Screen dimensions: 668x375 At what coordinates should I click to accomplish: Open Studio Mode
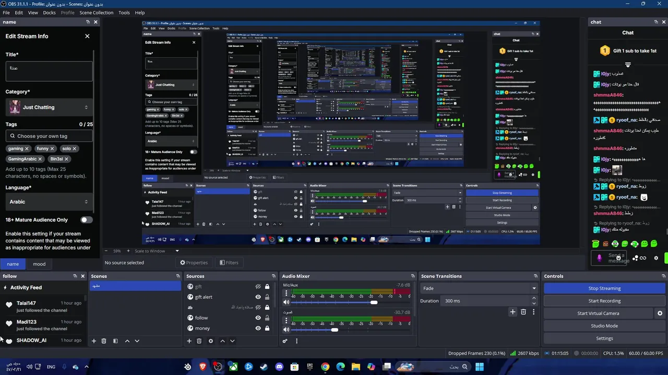604,326
